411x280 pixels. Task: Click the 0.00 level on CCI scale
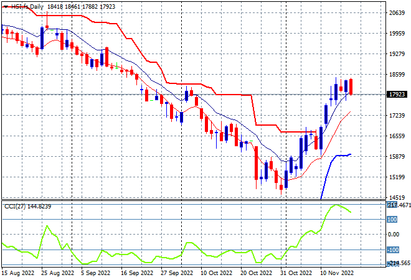tap(394, 235)
